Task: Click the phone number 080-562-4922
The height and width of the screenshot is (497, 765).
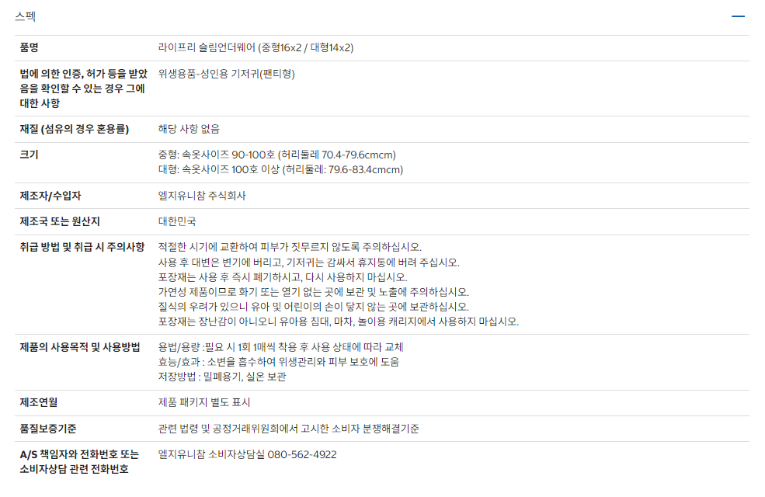Action: coord(302,454)
